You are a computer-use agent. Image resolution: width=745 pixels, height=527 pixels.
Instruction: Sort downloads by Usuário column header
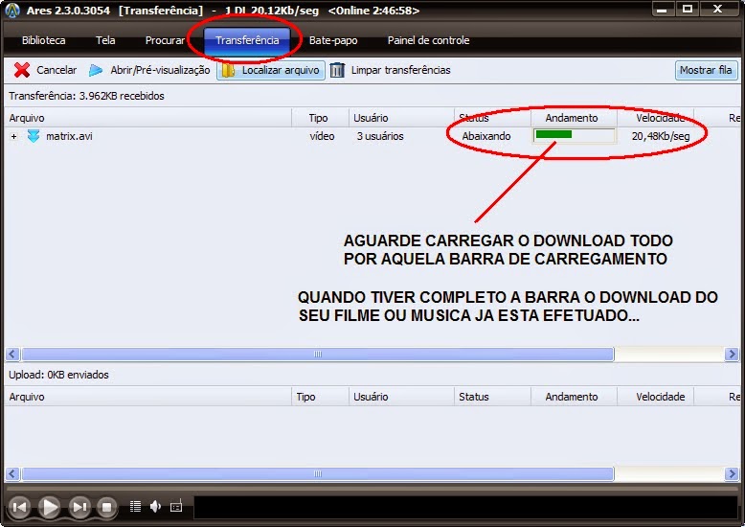(x=401, y=118)
